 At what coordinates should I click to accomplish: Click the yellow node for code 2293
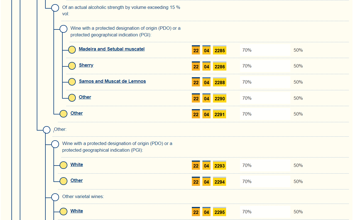click(63, 165)
